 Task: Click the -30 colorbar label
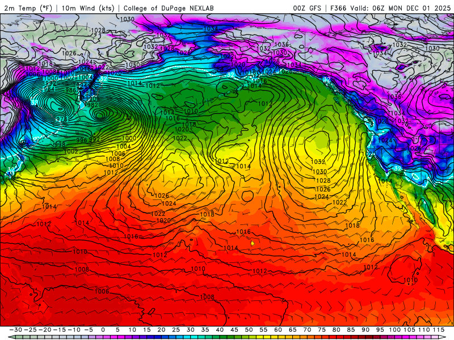coord(16,330)
